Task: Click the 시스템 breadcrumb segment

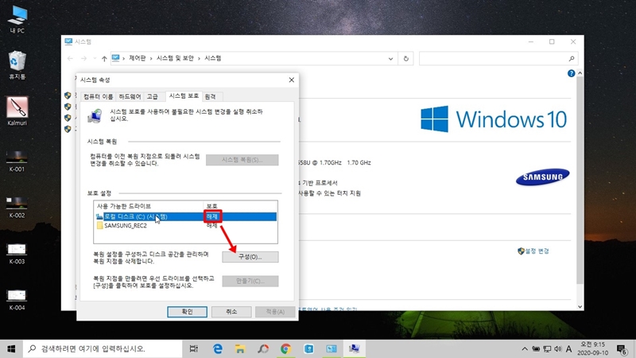Action: coord(213,58)
